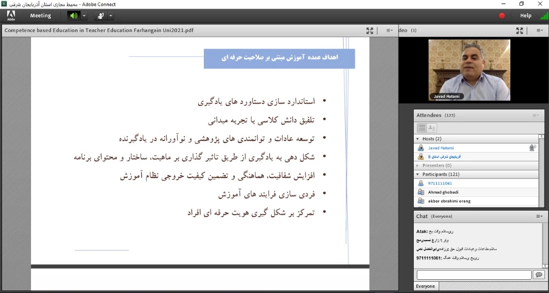Click the red recording indicator
549x293 pixels.
[502, 16]
